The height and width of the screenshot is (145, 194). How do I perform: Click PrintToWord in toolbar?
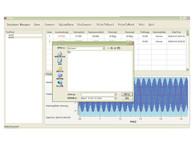coord(126,24)
